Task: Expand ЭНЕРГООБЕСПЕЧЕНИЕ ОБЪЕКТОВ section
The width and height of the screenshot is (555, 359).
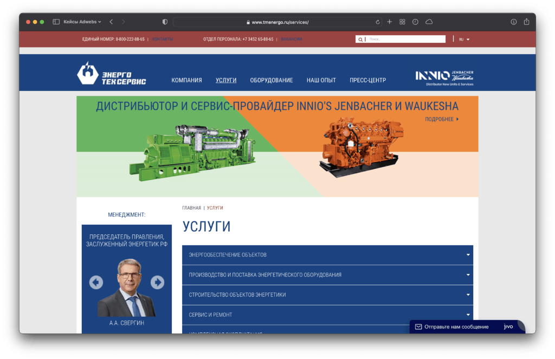Action: (x=327, y=255)
